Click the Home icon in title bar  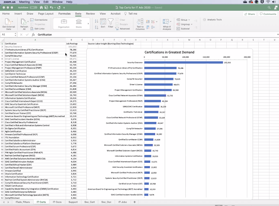pyautogui.click(x=41, y=8)
